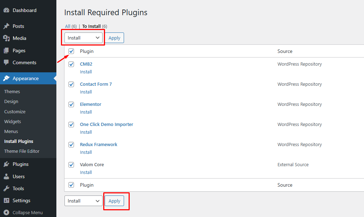
Task: Open the bottom Install dropdown
Action: [x=83, y=201]
